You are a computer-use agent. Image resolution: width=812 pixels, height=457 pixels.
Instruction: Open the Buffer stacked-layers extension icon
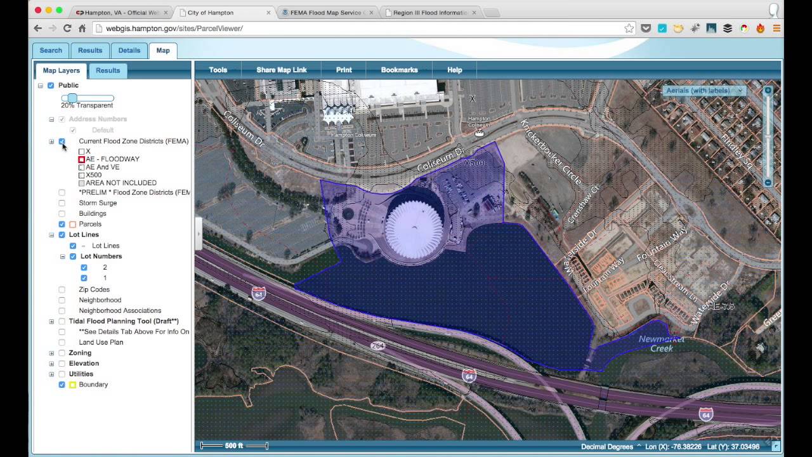coord(728,29)
